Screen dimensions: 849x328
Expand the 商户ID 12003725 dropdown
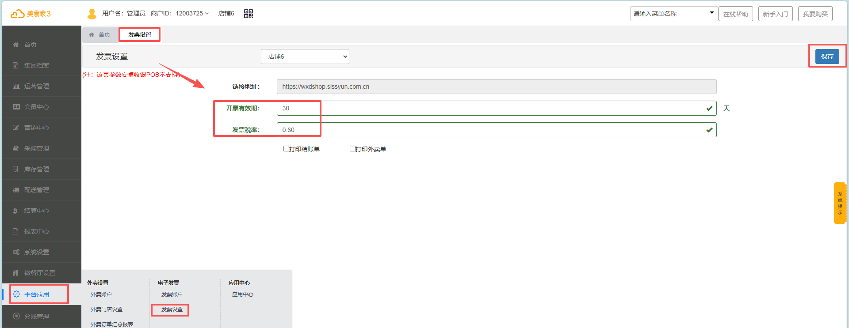[191, 14]
